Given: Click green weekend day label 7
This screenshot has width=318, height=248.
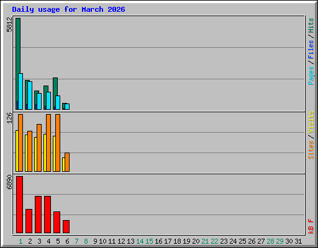Looking at the screenshot, I should click(76, 241).
